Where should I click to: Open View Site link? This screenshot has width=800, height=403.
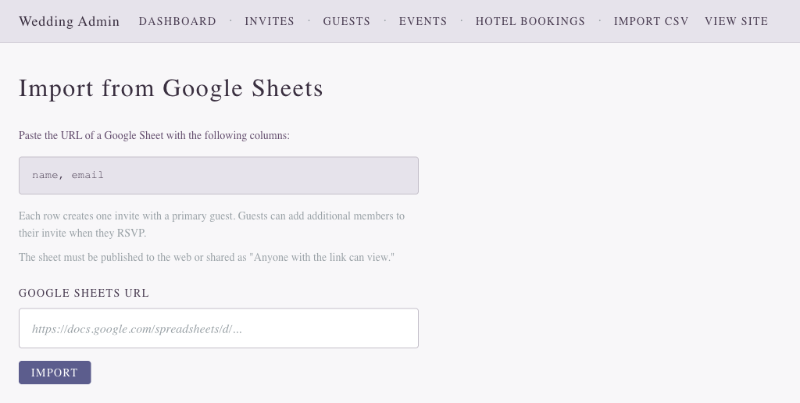(736, 21)
